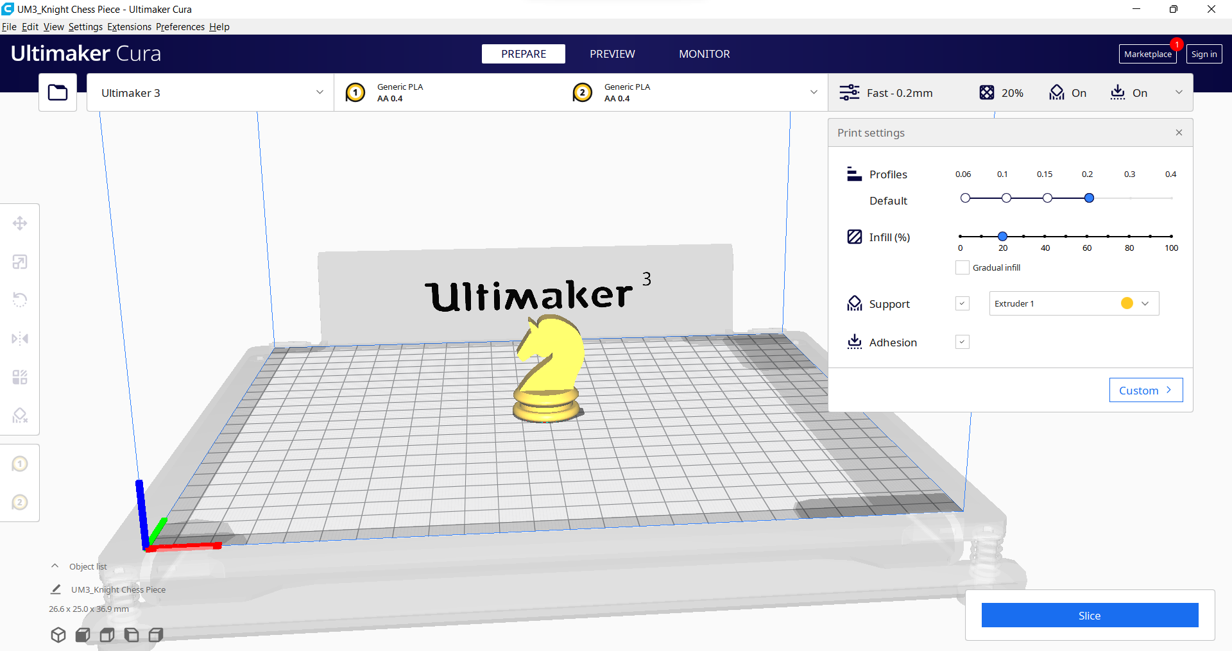The image size is (1232, 651).
Task: Click the Adhesion icon in Print settings
Action: pyautogui.click(x=855, y=342)
